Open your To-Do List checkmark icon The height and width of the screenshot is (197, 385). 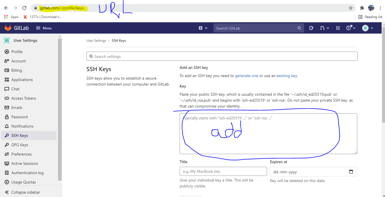(x=338, y=28)
